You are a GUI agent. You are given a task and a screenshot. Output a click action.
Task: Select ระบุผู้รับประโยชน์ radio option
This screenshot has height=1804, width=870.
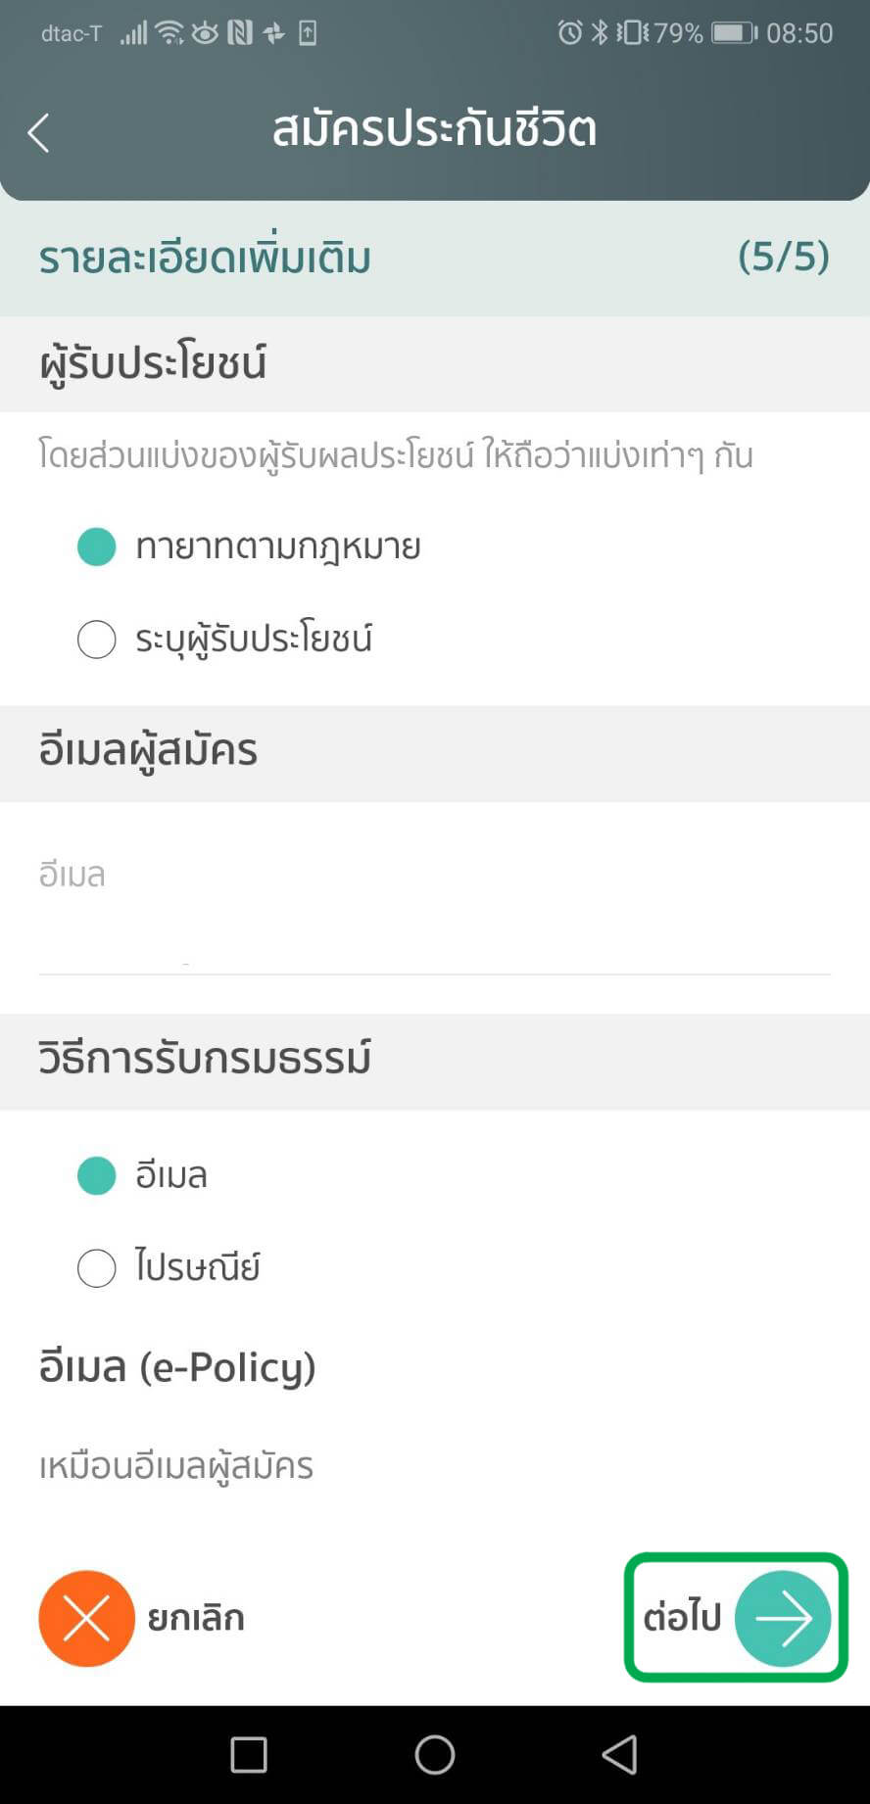(97, 640)
